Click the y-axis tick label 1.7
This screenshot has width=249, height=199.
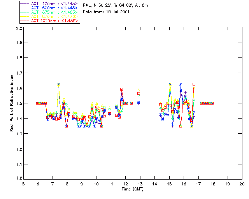19,73
